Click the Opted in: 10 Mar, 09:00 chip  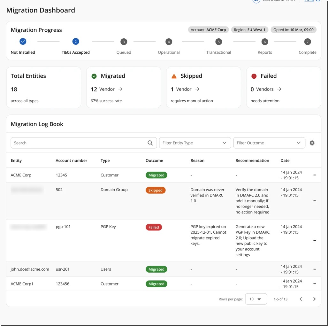pyautogui.click(x=293, y=30)
